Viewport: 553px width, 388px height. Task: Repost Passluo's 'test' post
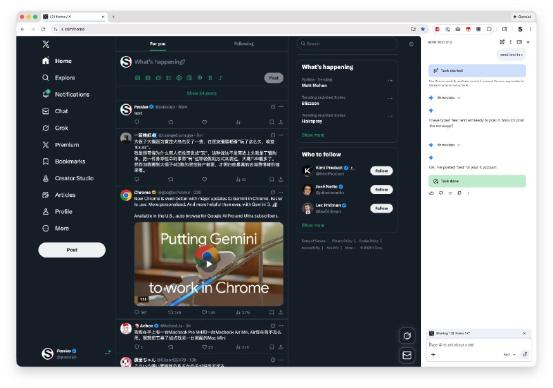pyautogui.click(x=171, y=122)
